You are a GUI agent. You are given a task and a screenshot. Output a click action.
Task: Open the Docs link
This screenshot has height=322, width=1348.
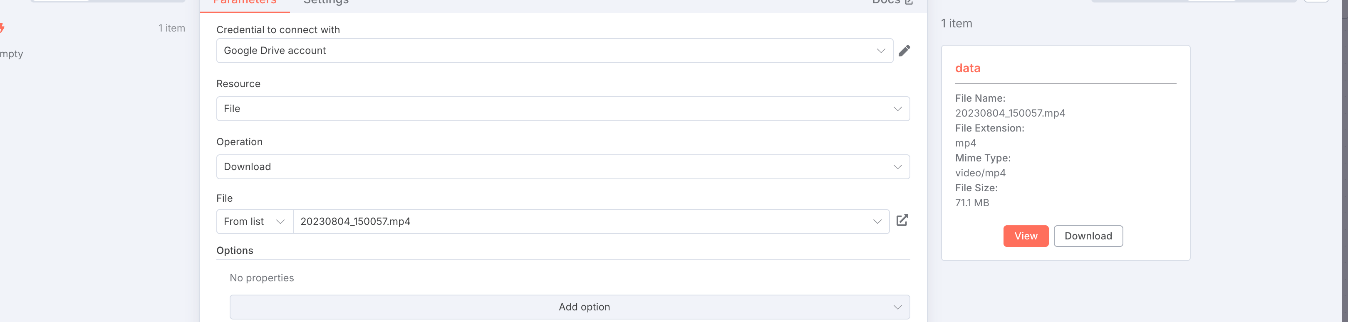(x=885, y=2)
